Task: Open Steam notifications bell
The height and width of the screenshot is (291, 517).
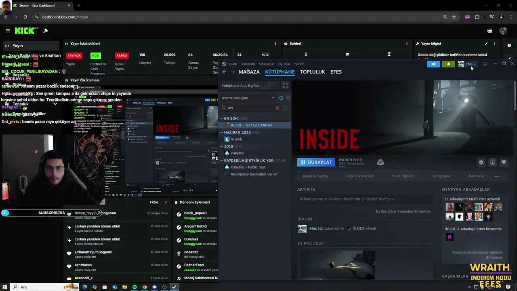Action: [448, 64]
